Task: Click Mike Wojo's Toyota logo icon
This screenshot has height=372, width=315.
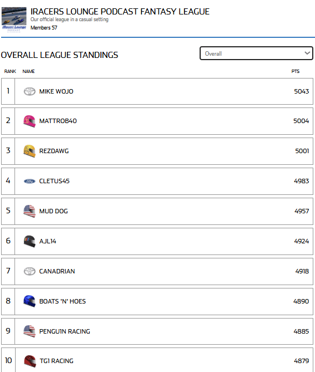Action: (x=30, y=91)
